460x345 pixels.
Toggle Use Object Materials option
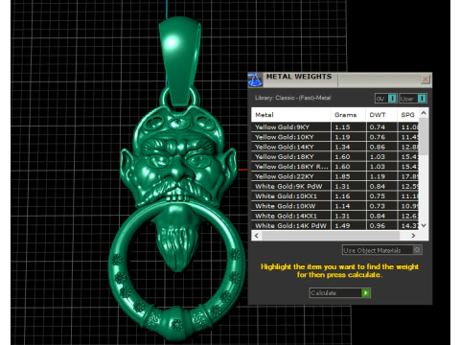(382, 250)
